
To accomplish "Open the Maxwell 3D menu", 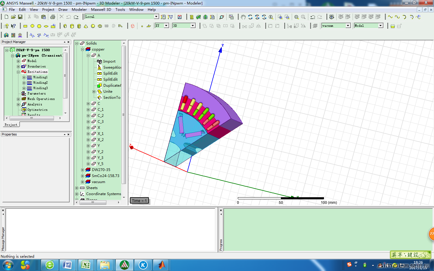I will tap(101, 10).
